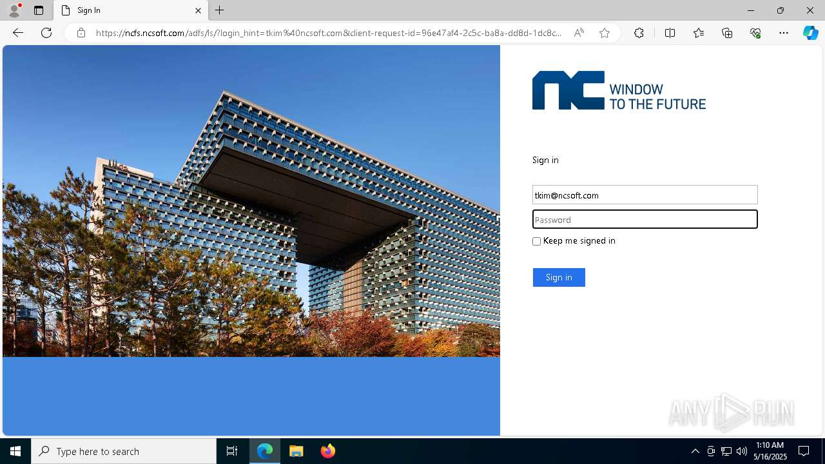
Task: Open File Explorer taskbar icon
Action: 296,451
